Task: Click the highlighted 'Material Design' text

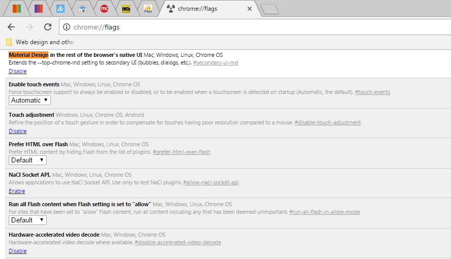Action: [28, 55]
